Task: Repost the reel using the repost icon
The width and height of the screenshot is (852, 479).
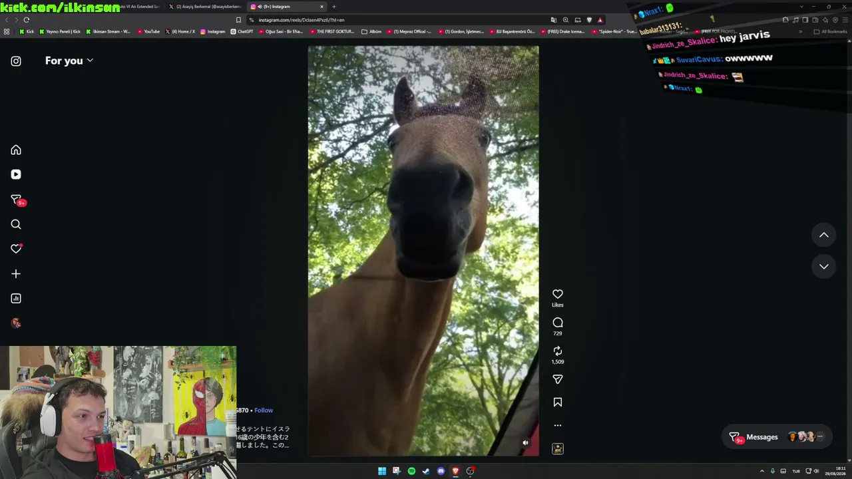Action: tap(558, 351)
